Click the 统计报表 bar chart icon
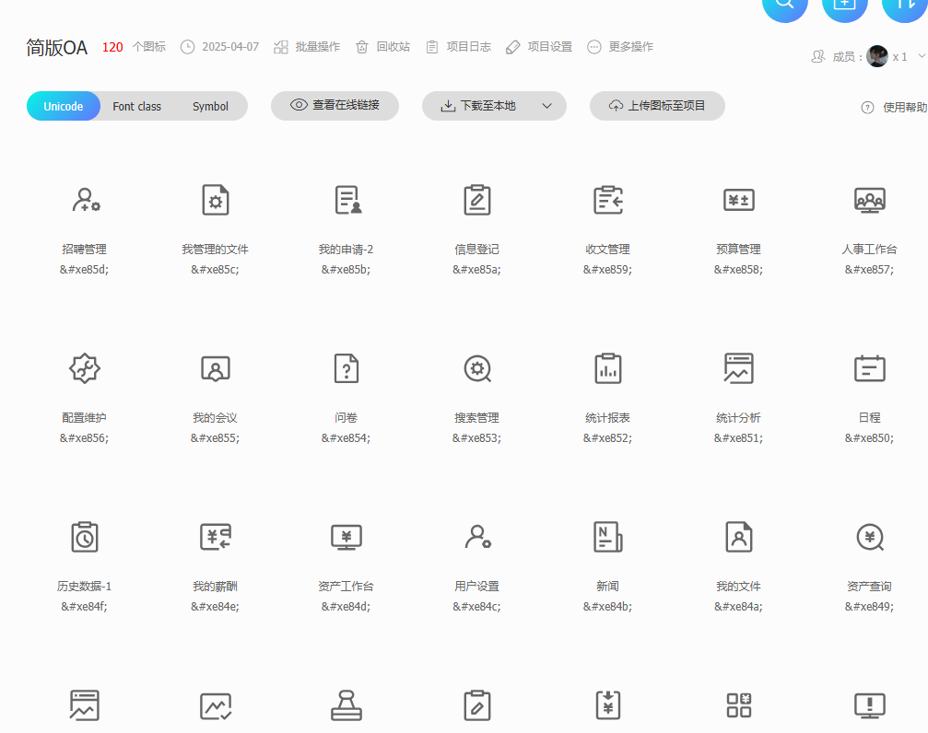This screenshot has height=733, width=928. point(607,368)
